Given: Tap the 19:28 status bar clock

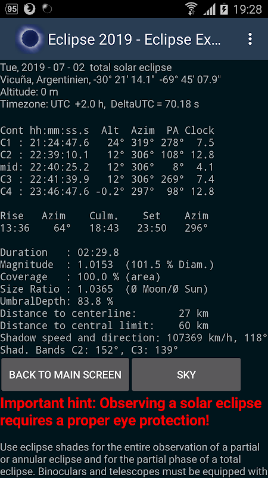Looking at the screenshot, I should coord(247,10).
